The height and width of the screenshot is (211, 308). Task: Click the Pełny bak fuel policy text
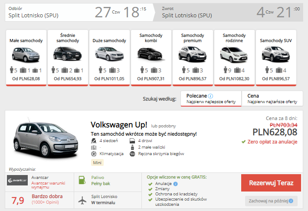pyautogui.click(x=101, y=184)
